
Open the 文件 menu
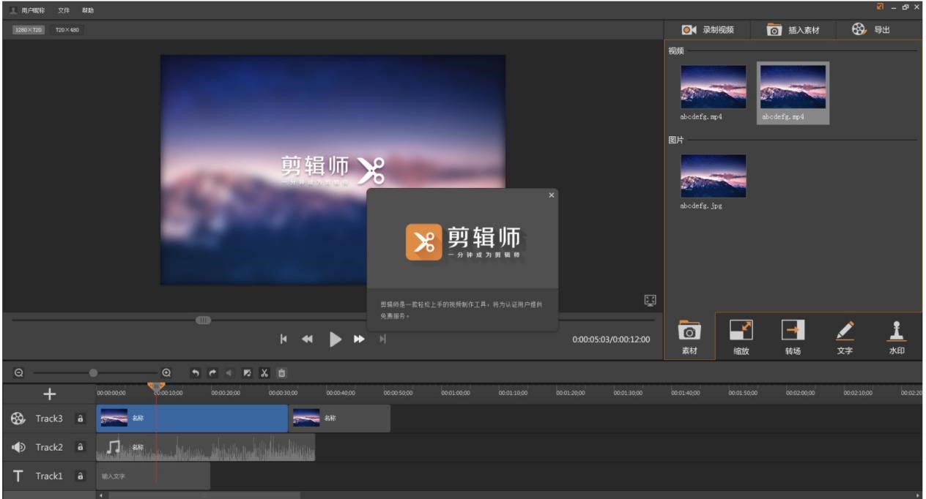[64, 10]
